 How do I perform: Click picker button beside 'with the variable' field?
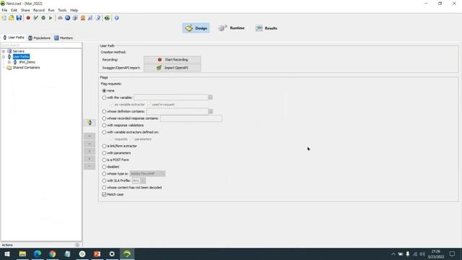click(x=210, y=97)
